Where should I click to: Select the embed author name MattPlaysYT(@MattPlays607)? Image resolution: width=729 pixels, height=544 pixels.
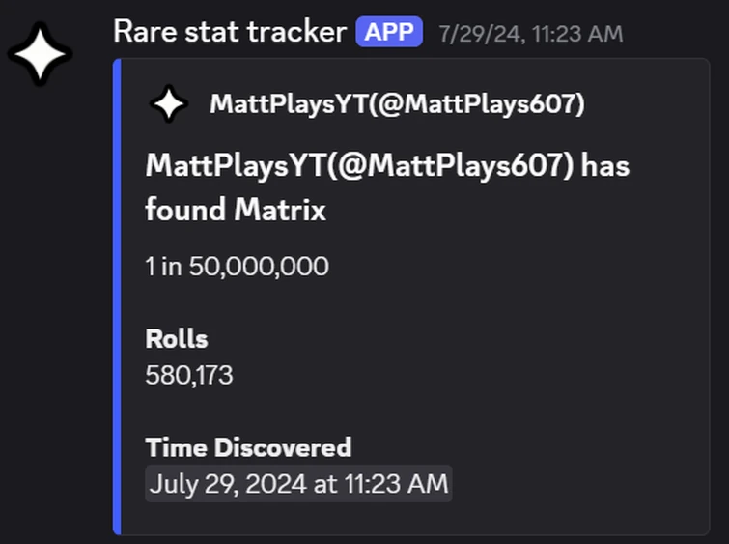pyautogui.click(x=397, y=103)
